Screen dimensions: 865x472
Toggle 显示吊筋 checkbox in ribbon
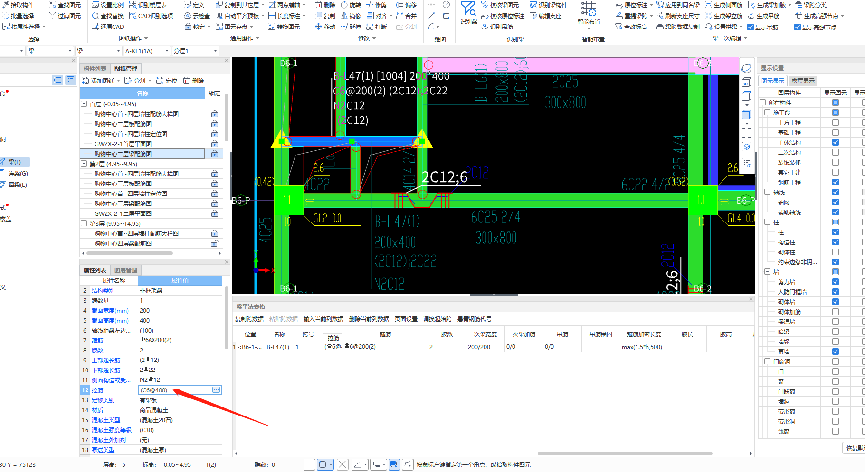(751, 27)
